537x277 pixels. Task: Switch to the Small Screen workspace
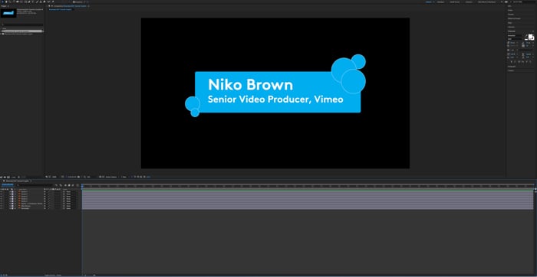(454, 2)
